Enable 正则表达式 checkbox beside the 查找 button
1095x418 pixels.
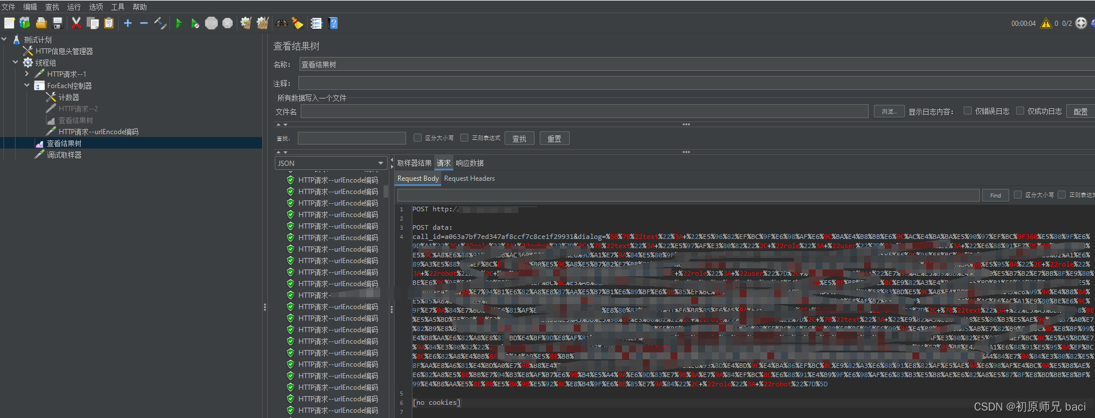pyautogui.click(x=464, y=138)
